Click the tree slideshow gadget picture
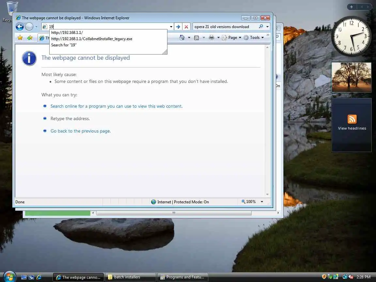The width and height of the screenshot is (376, 282). pos(351,77)
